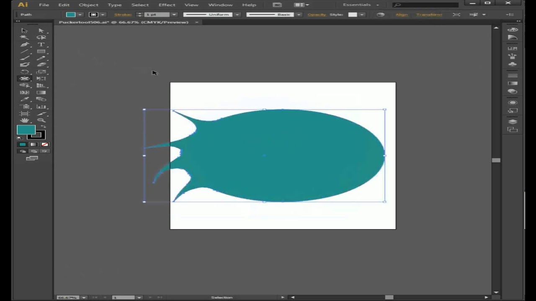536x301 pixels.
Task: Select the Lasso tool
Action: click(x=41, y=37)
